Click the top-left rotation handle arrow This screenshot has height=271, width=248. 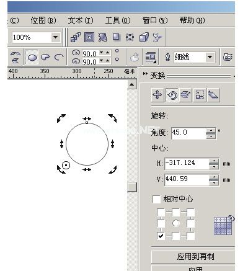[x=61, y=118]
